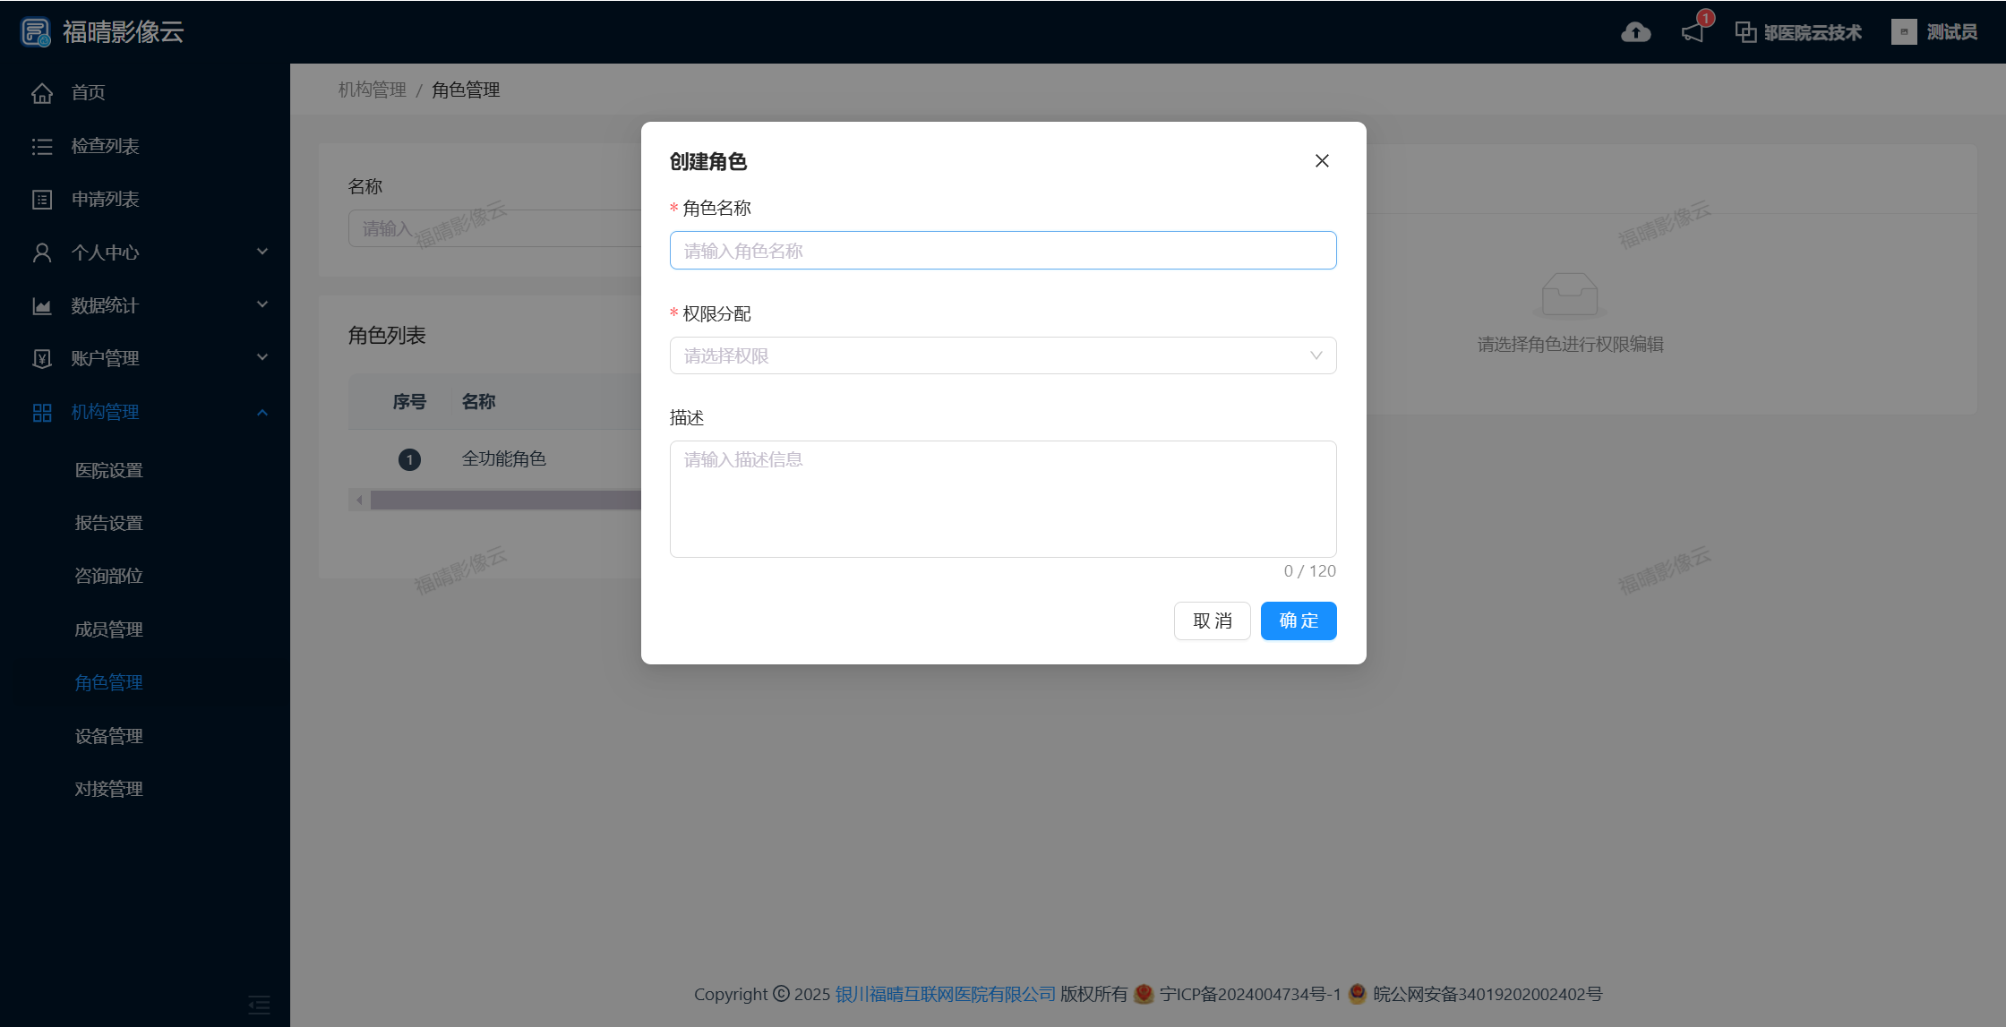This screenshot has height=1027, width=2006.
Task: Open the notifications megaphone icon
Action: [x=1692, y=33]
